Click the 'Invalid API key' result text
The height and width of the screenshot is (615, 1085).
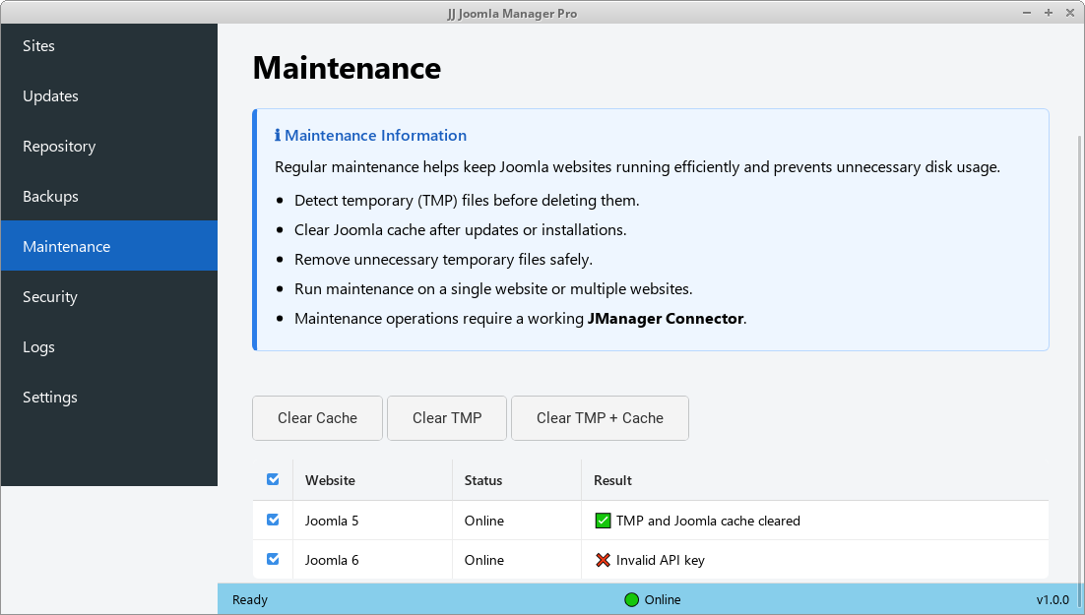(x=660, y=560)
